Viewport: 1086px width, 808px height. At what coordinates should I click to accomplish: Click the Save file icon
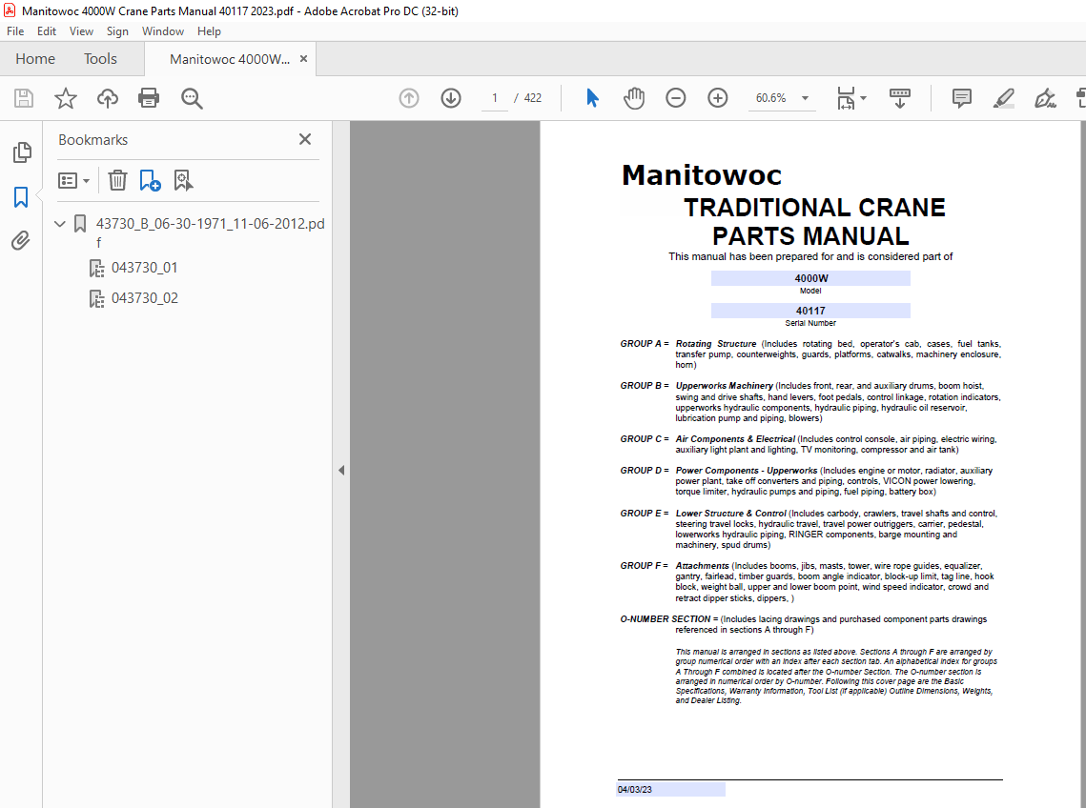pos(24,98)
